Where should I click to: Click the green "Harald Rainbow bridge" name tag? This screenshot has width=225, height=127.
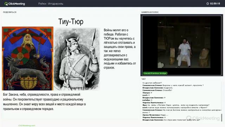[155, 73]
